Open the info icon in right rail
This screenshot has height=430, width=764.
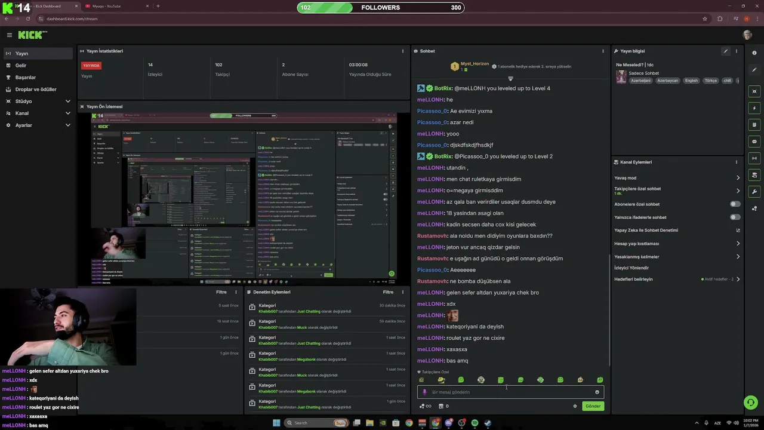click(x=754, y=53)
